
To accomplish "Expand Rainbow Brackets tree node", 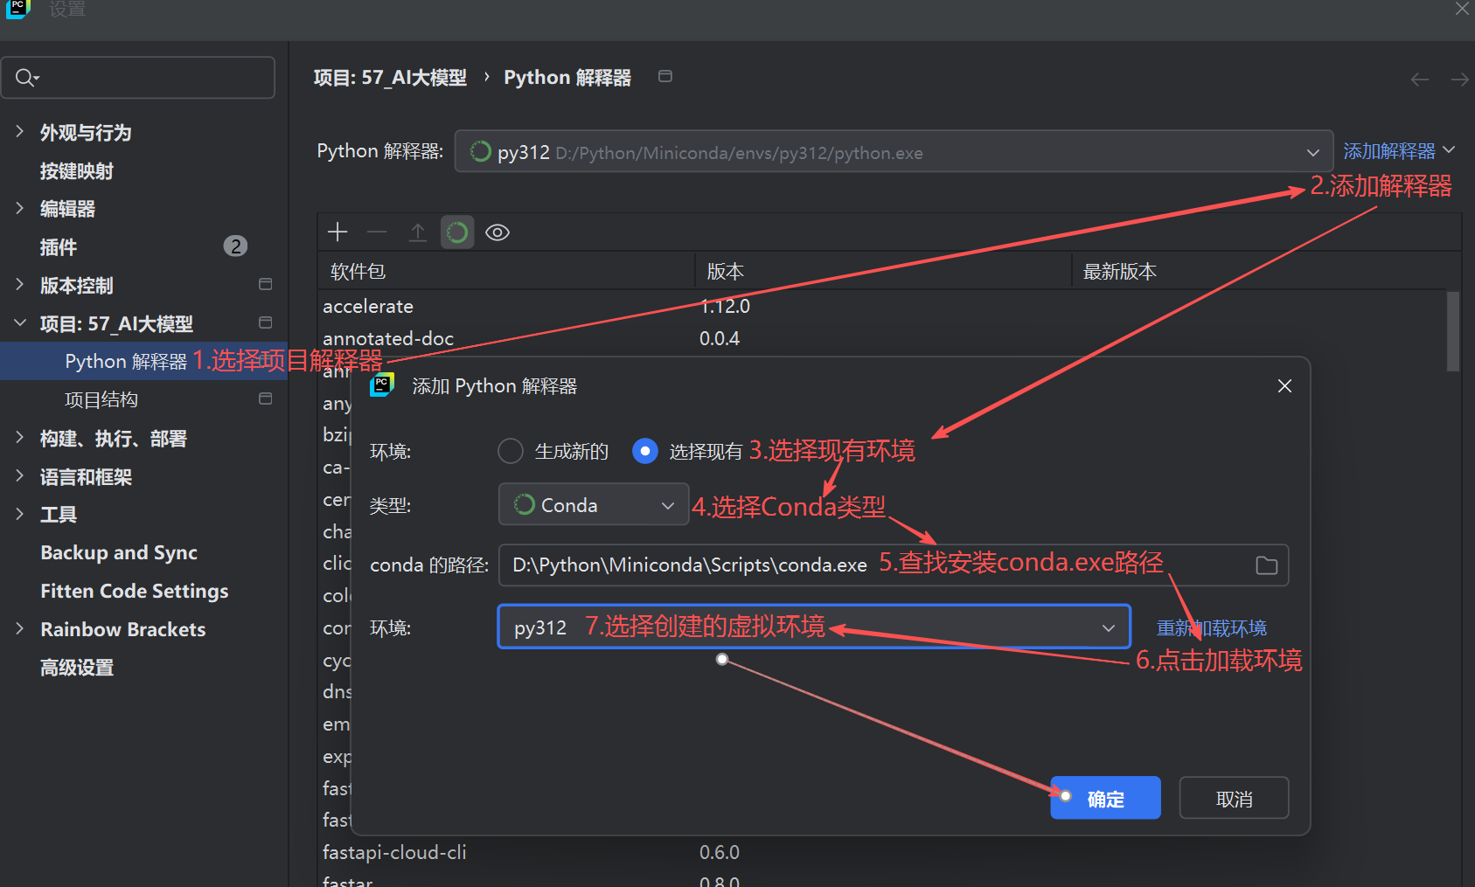I will click(x=19, y=628).
